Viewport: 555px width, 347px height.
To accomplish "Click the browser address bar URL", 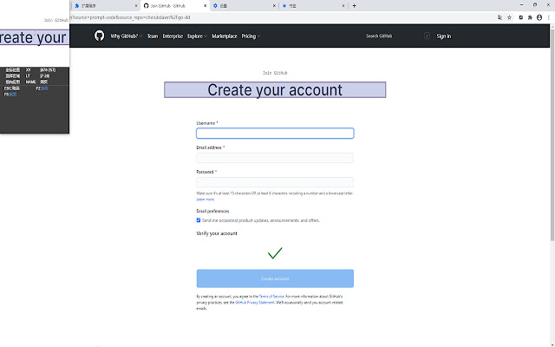I will coord(131,17).
